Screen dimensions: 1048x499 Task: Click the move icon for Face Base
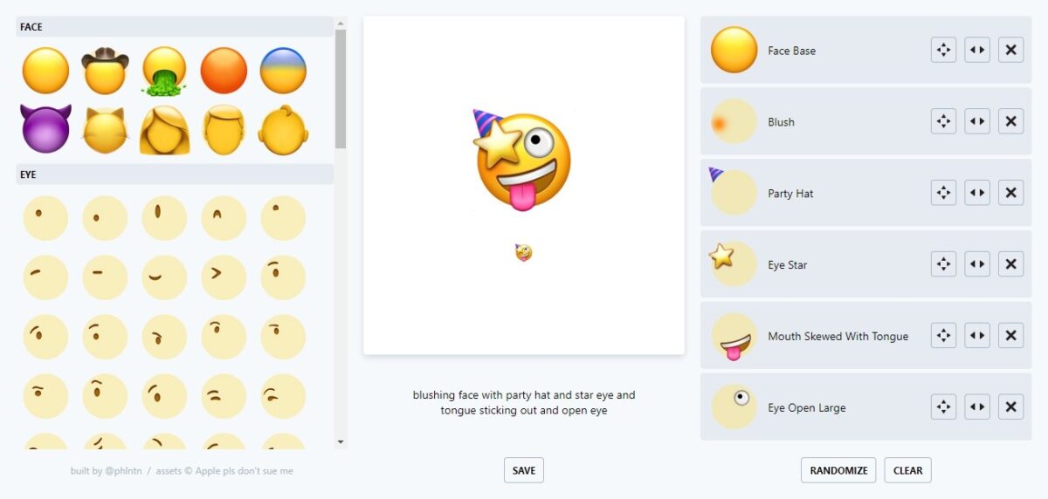[943, 51]
